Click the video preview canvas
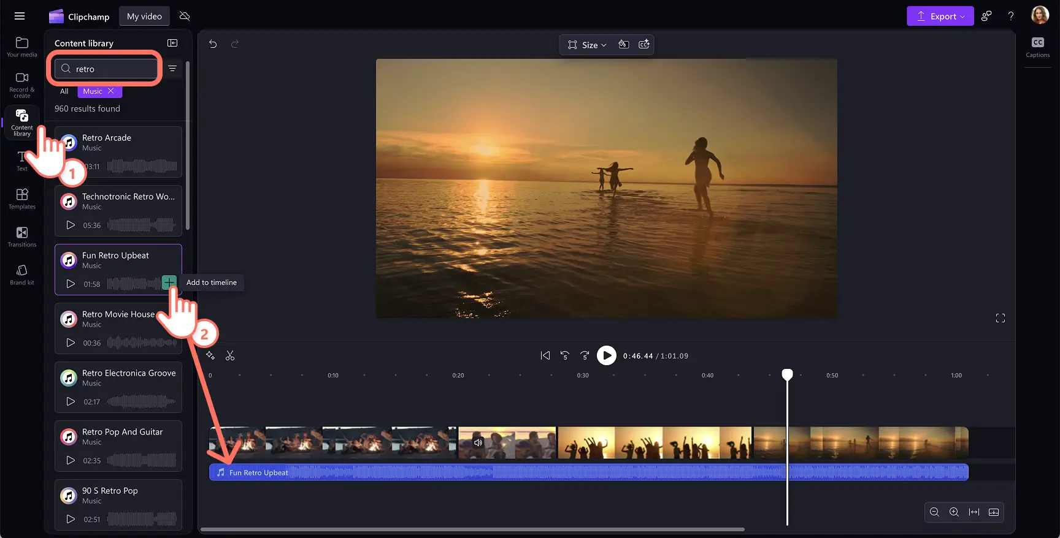The height and width of the screenshot is (538, 1060). [x=607, y=188]
